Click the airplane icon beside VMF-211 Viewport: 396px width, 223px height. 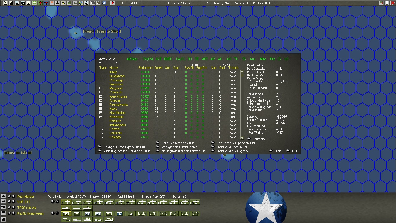3,202
